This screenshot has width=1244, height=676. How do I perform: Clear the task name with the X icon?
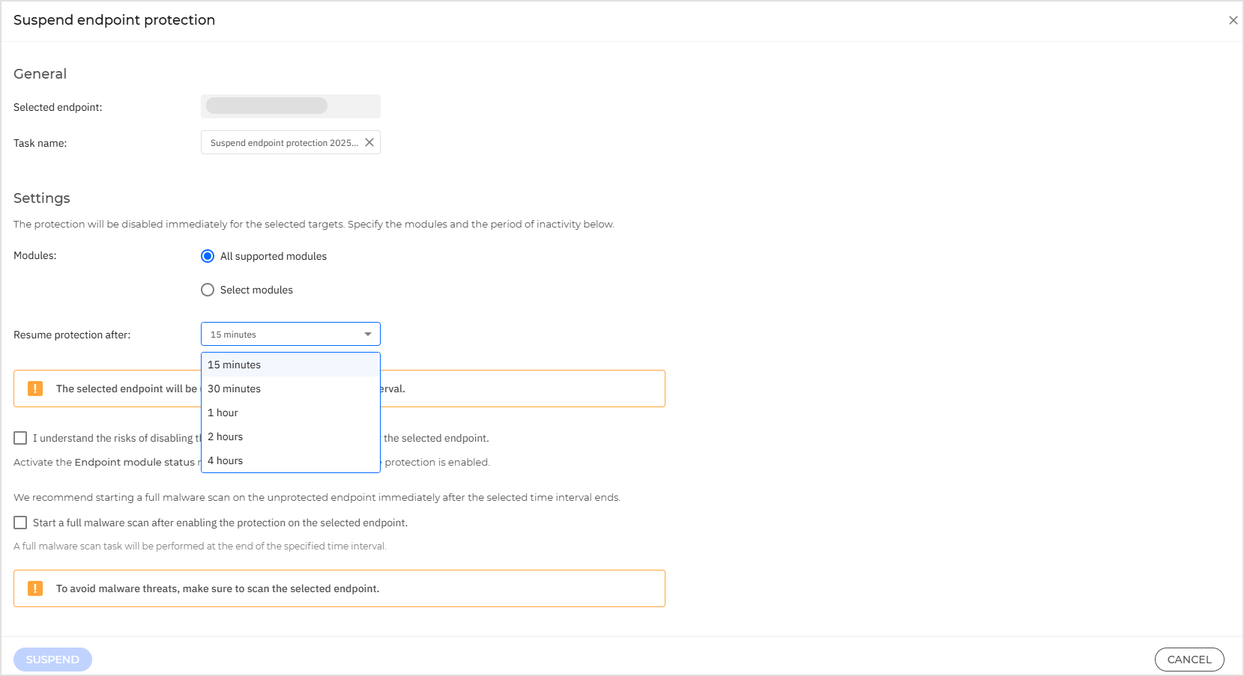tap(369, 142)
